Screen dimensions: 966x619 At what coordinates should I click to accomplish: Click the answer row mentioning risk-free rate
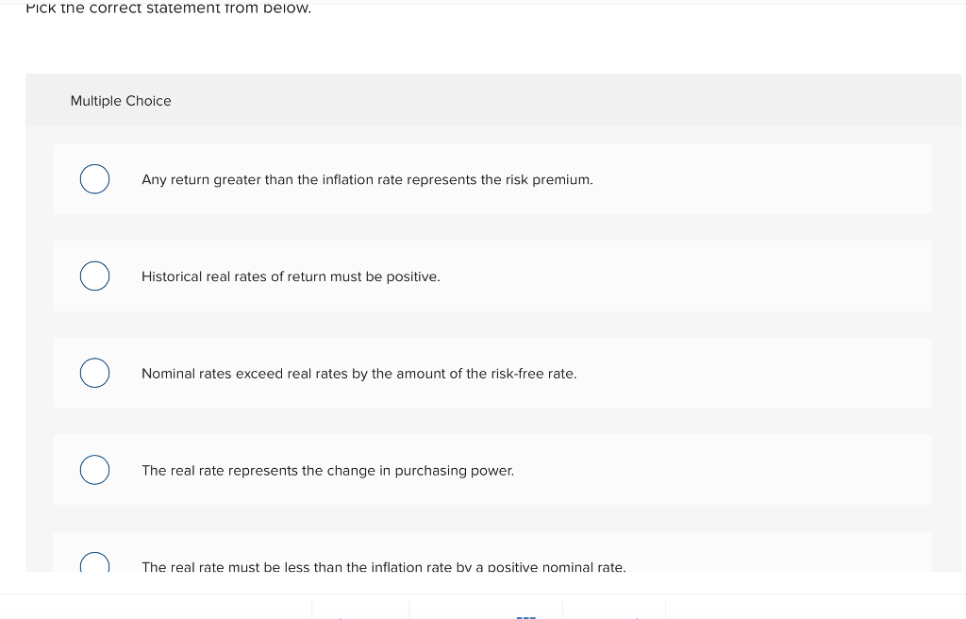click(x=358, y=373)
